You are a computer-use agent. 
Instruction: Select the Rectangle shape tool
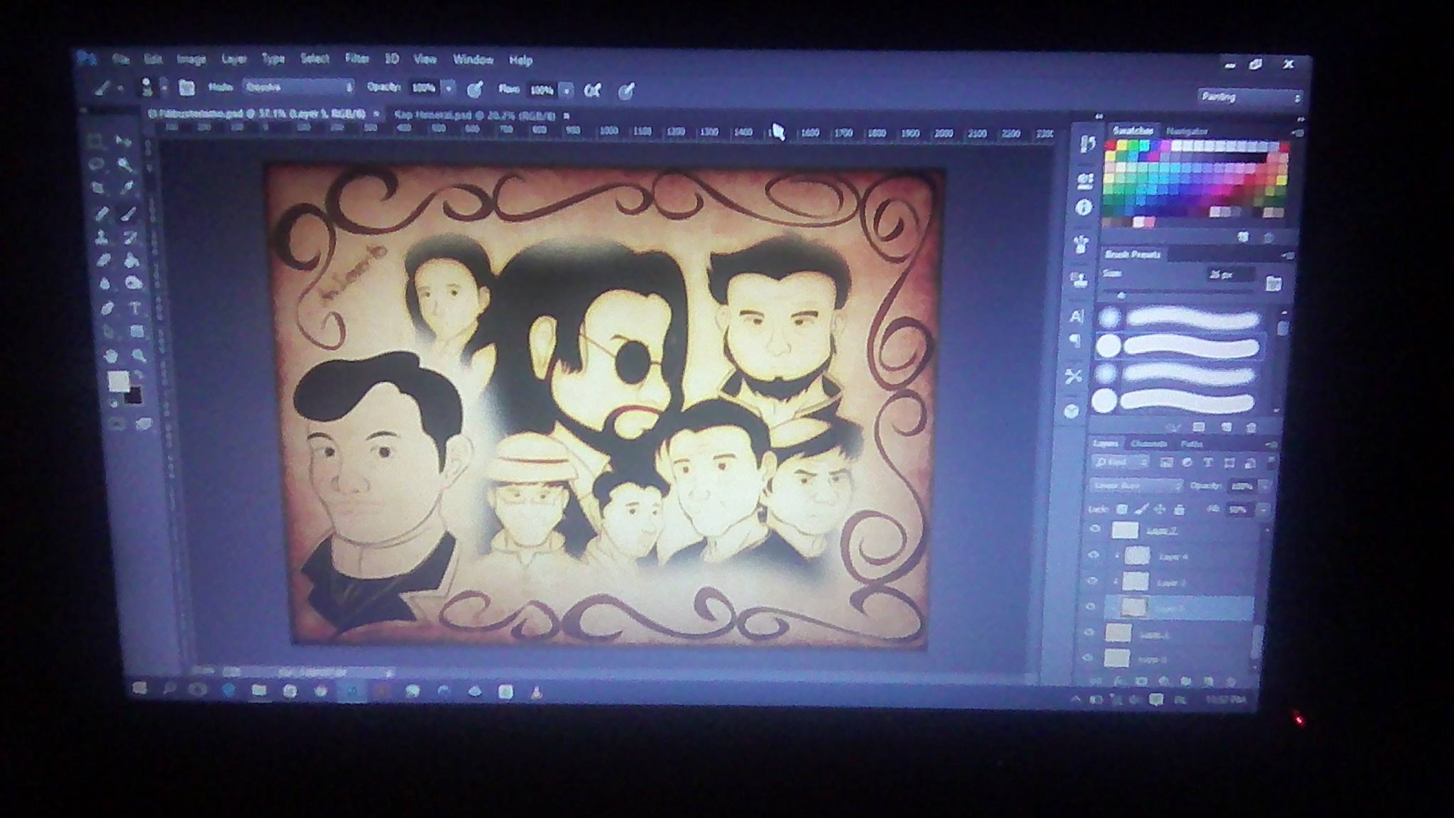tap(137, 332)
